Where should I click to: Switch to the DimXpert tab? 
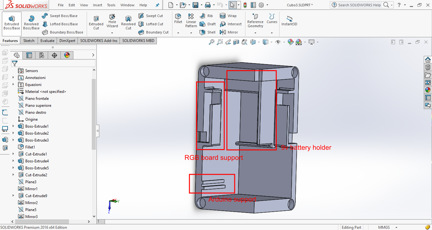pos(67,40)
